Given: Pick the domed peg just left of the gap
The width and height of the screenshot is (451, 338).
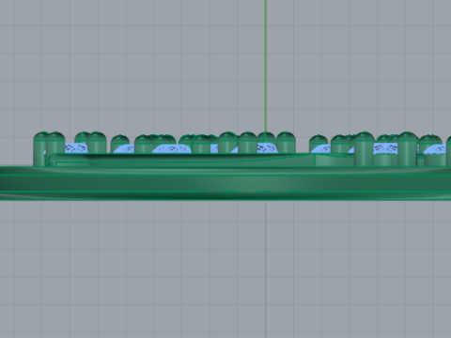Looking at the screenshot, I should 286,143.
